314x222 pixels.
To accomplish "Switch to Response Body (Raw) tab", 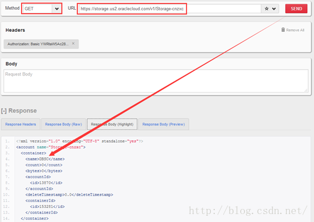I will 63,124.
